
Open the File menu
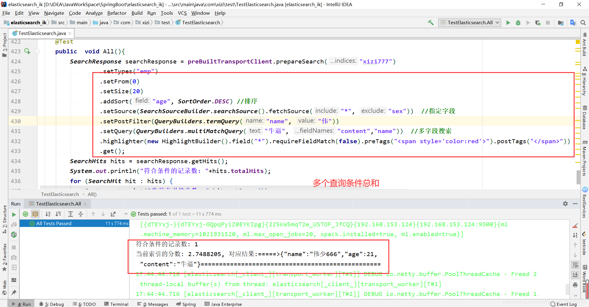pyautogui.click(x=6, y=13)
